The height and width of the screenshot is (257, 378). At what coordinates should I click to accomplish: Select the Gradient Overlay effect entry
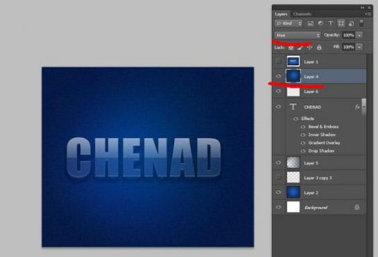point(324,143)
